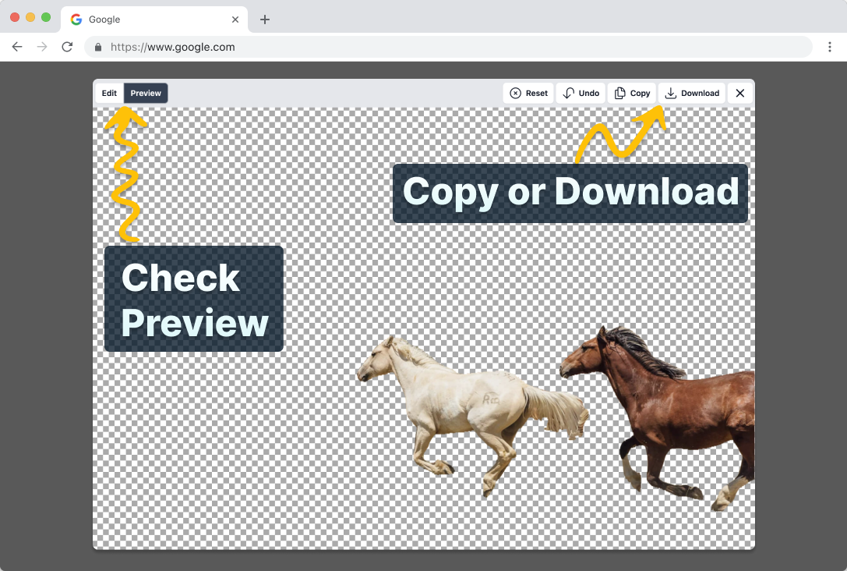Download the background-removed image
This screenshot has width=847, height=571.
coord(692,94)
